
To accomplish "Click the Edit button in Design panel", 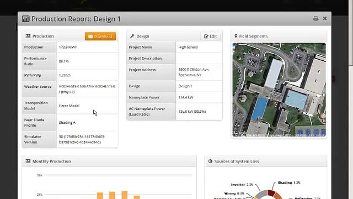I will 210,36.
